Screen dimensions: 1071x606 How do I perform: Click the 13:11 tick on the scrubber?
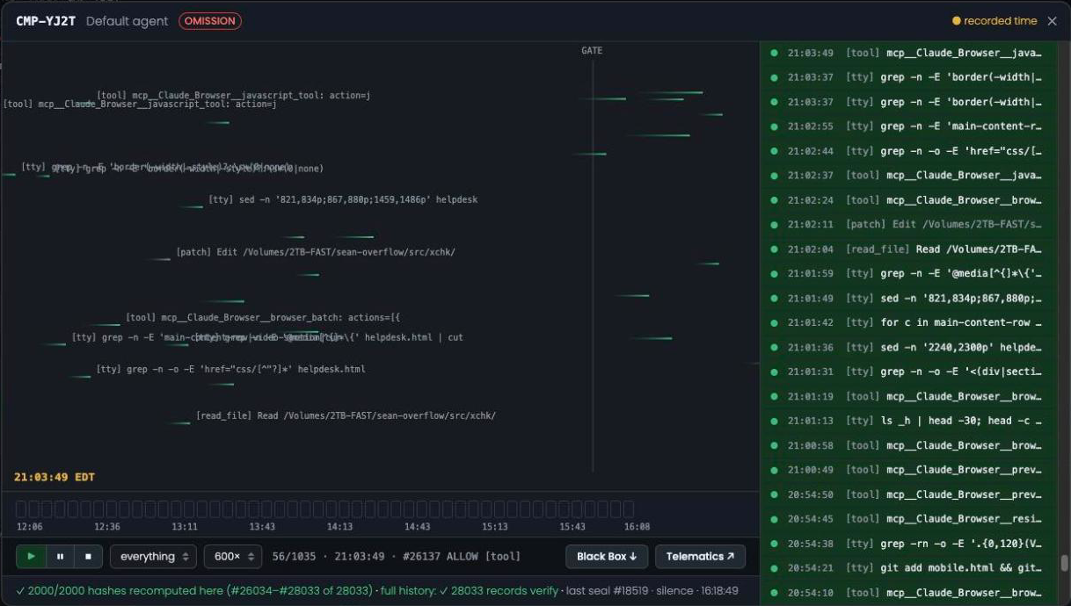click(185, 527)
